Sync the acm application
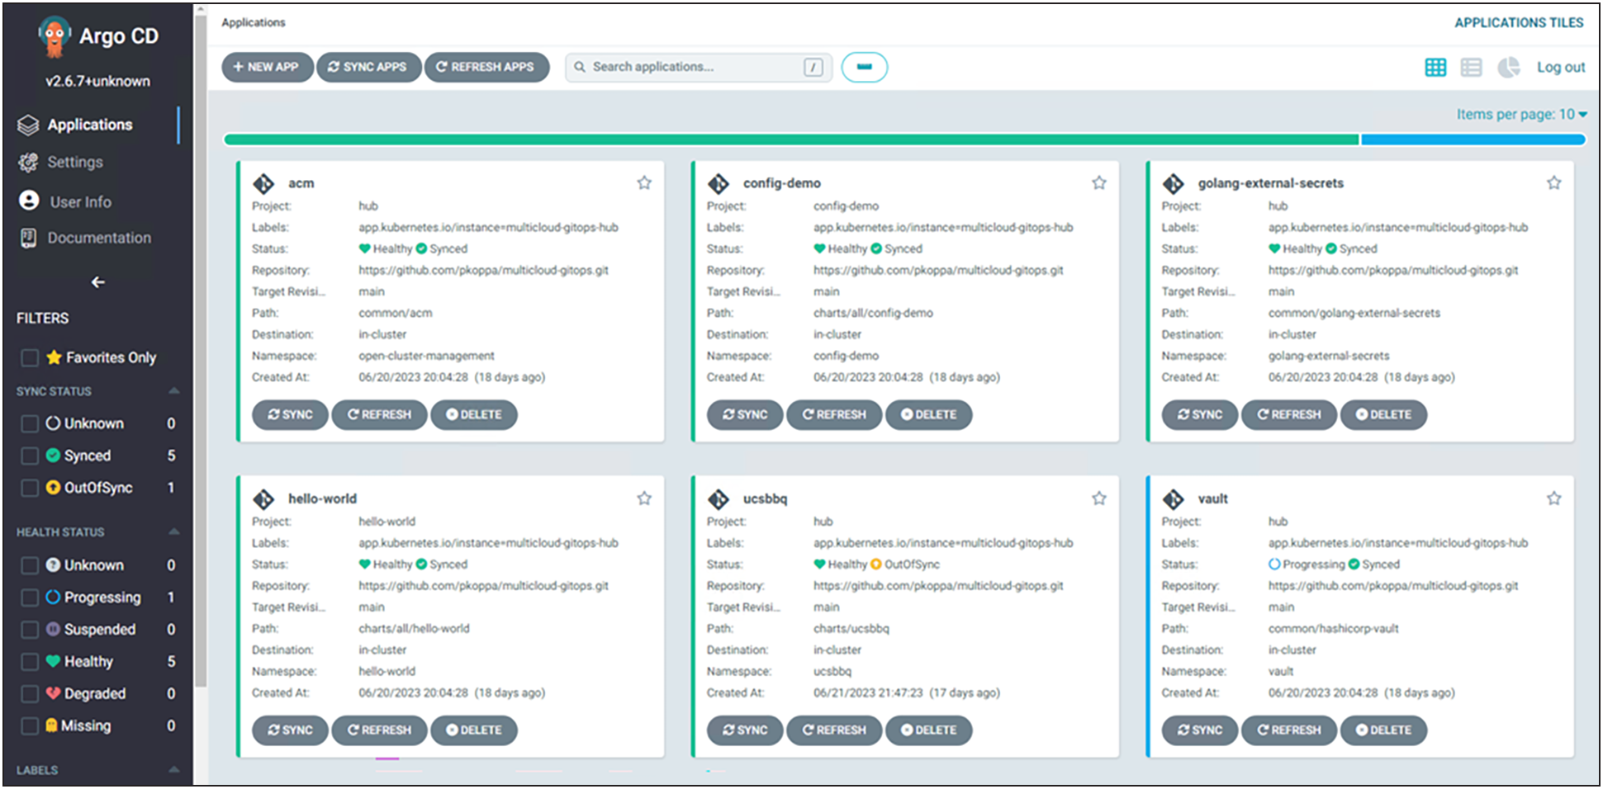Screen dimensions: 1603x789 click(290, 414)
